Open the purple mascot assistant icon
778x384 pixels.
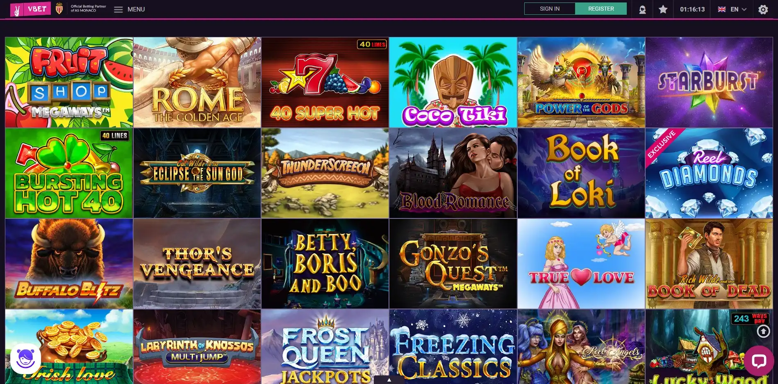click(25, 359)
